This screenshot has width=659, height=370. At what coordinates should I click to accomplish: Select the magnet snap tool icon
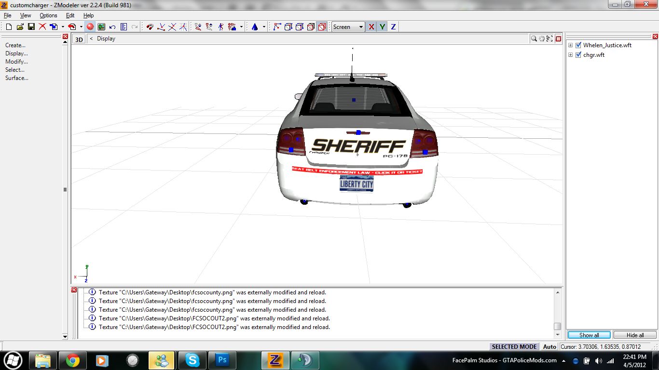click(150, 27)
